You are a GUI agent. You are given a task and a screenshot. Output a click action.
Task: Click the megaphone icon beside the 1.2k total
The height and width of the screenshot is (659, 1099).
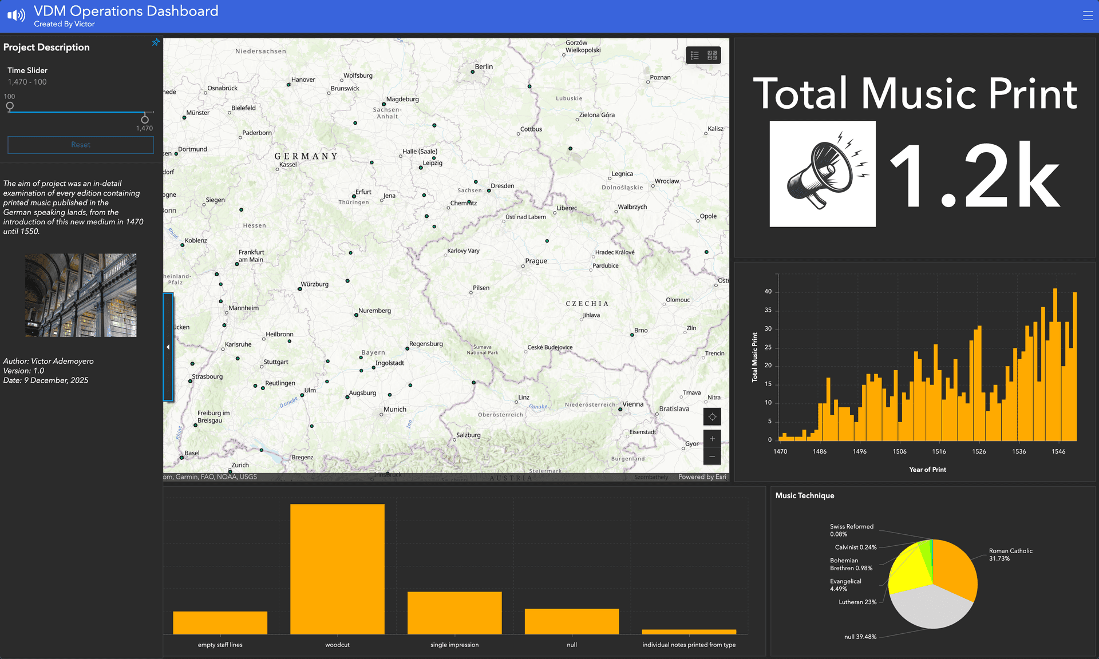(822, 173)
